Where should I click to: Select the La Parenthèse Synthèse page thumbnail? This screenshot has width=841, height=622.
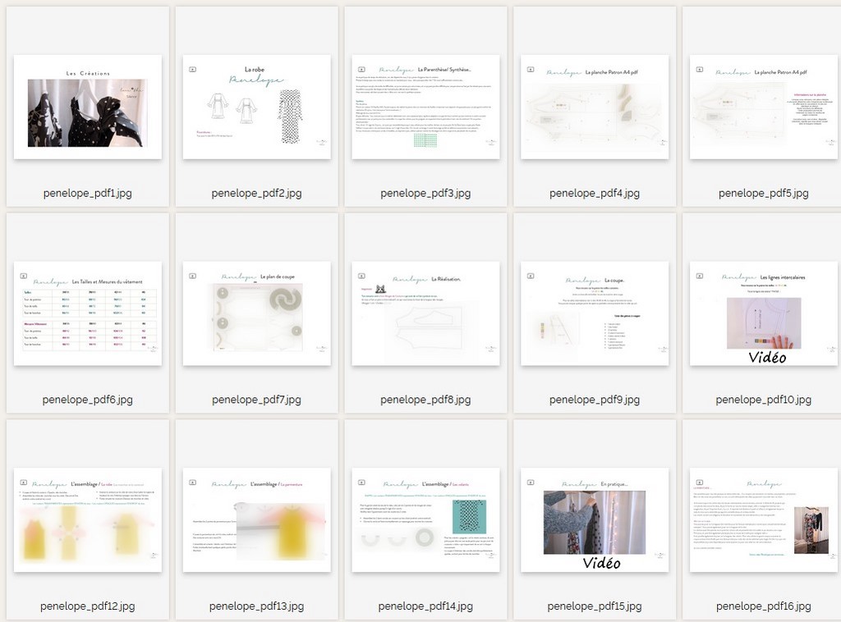click(x=425, y=107)
